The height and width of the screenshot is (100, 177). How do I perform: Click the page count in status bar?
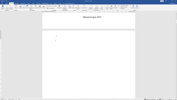click(x=4, y=99)
